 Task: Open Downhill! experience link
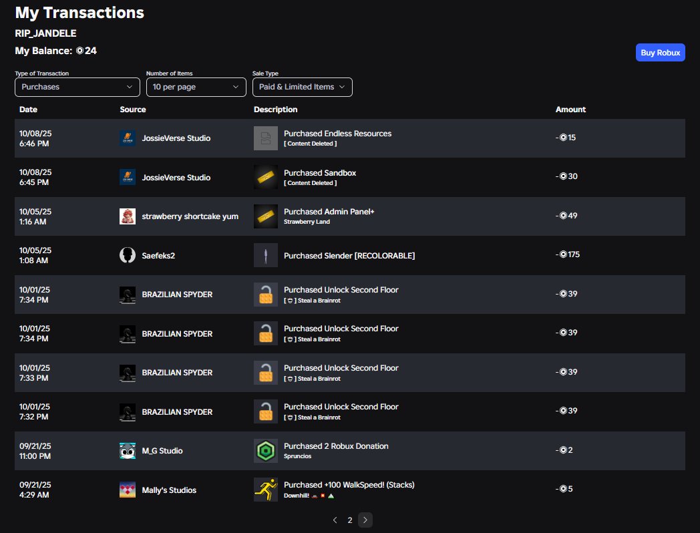pos(309,496)
